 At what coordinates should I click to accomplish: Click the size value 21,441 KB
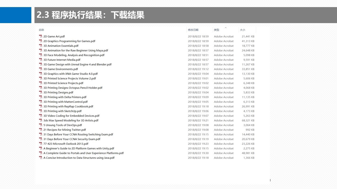[x=248, y=36]
